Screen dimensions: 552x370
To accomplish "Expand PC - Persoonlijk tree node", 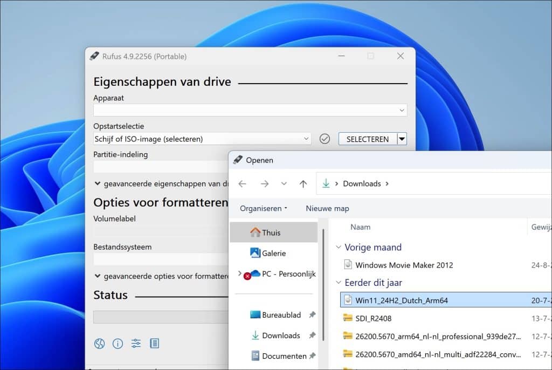I will pyautogui.click(x=240, y=273).
